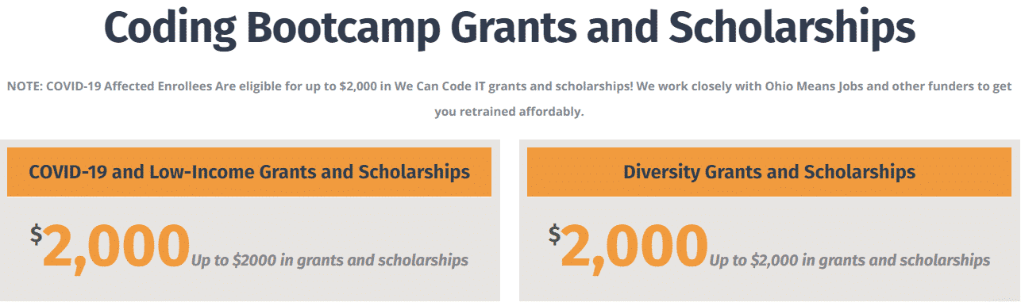1021x302 pixels.
Task: Select the COVID-19 and Low-Income Grants header
Action: 249,172
